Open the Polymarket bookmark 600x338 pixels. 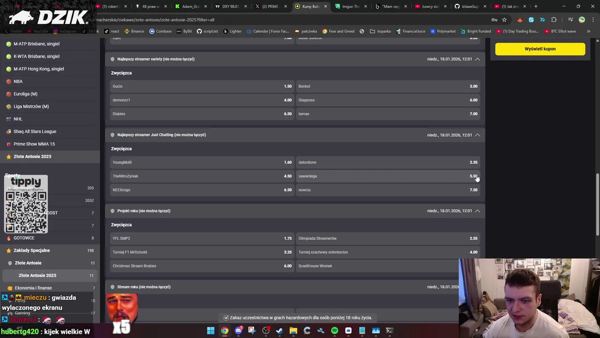click(x=443, y=31)
